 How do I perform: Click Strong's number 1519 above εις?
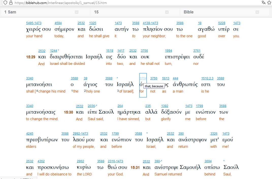[110, 51]
